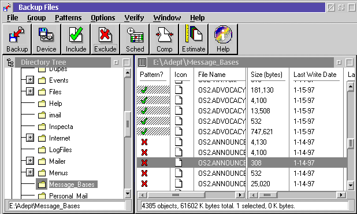The width and height of the screenshot is (357, 214).
Task: Click the Backup Files title bar icon
Action: pos(7,8)
